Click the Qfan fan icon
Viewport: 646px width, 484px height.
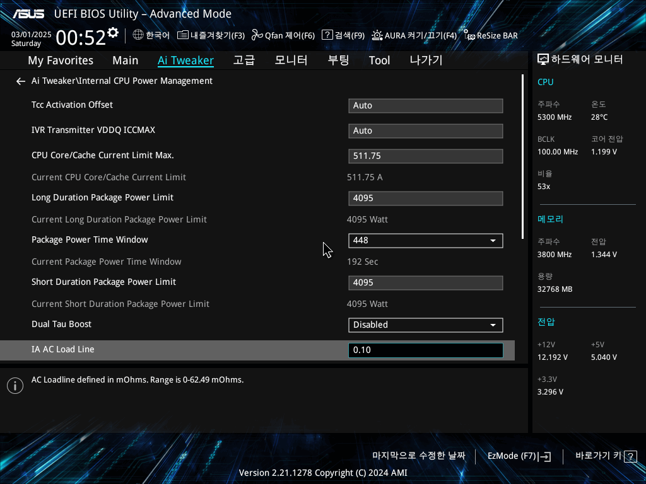257,35
